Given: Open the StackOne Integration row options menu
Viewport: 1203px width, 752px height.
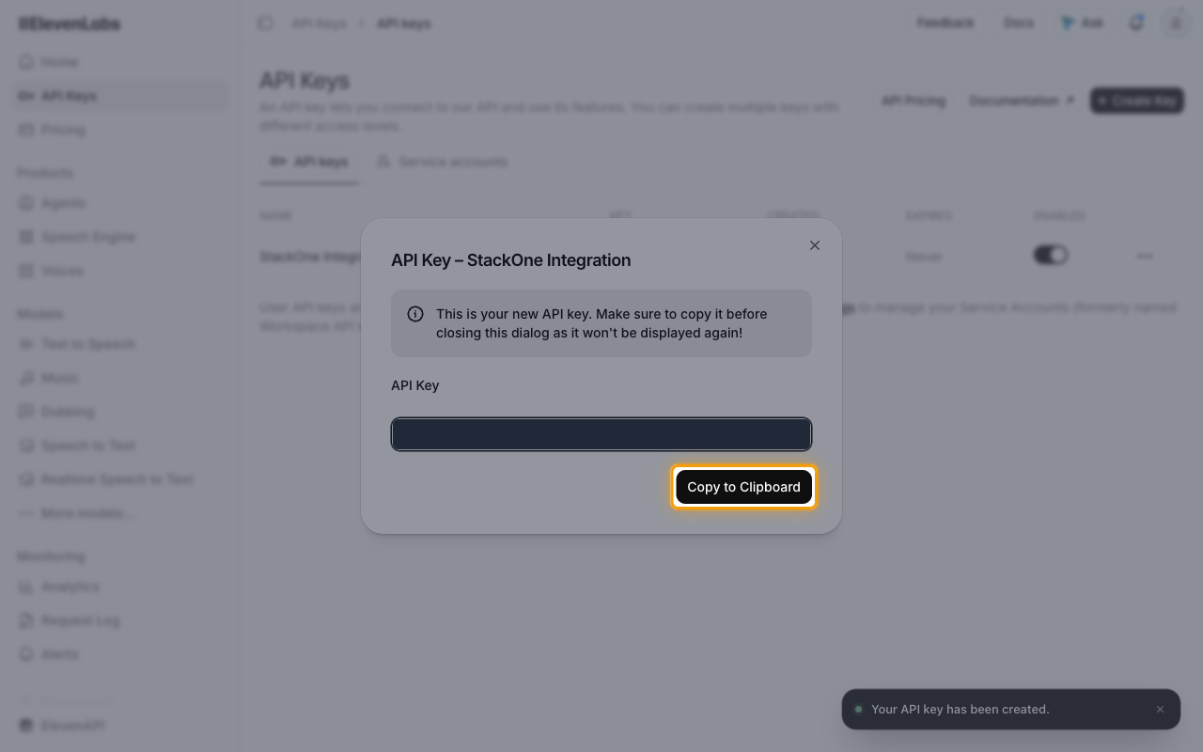Looking at the screenshot, I should point(1145,256).
